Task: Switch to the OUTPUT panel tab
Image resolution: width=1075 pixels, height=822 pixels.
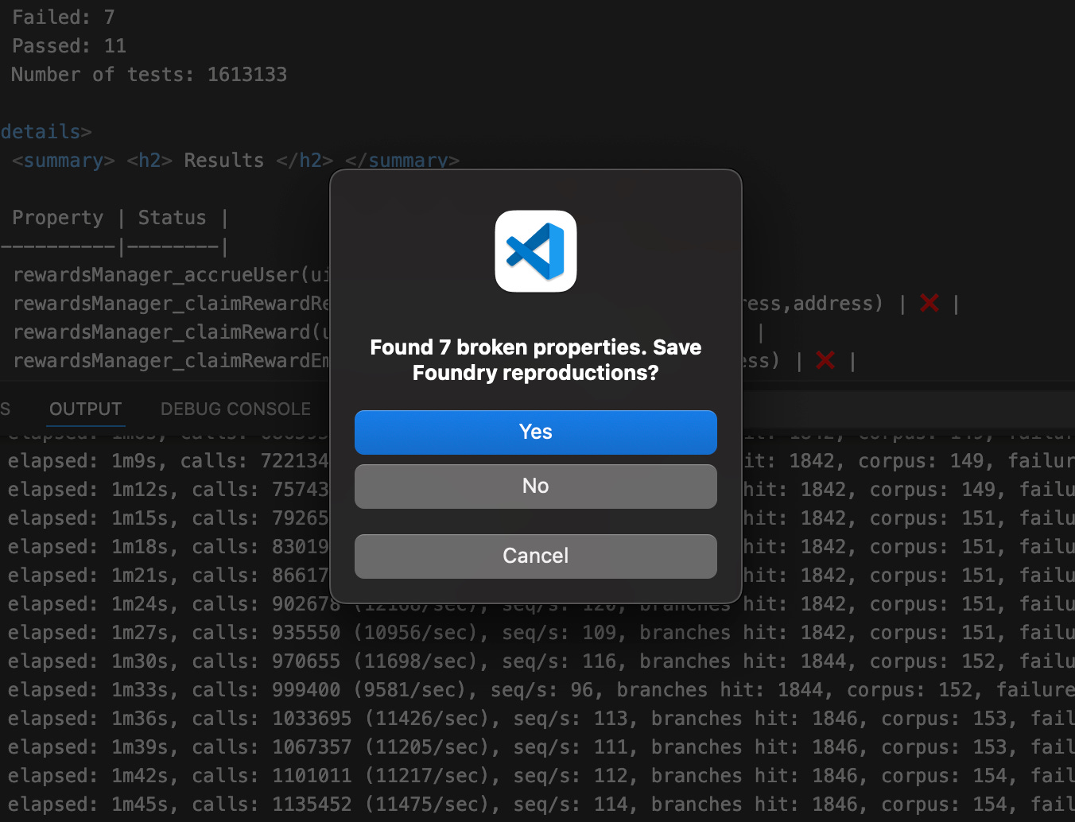Action: coord(85,409)
